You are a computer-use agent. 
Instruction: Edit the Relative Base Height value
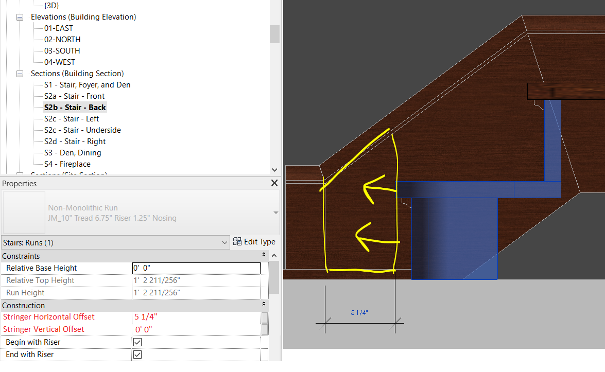point(196,268)
